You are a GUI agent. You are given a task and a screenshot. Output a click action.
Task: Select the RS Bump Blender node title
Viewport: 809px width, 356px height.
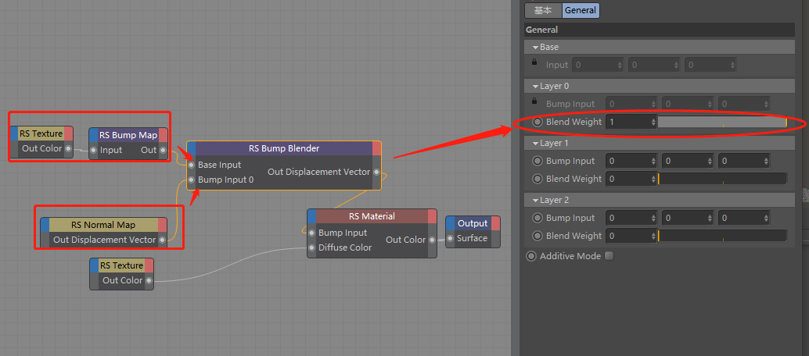click(284, 148)
